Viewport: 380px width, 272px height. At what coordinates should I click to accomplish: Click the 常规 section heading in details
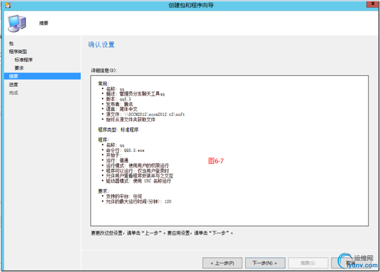click(x=103, y=84)
